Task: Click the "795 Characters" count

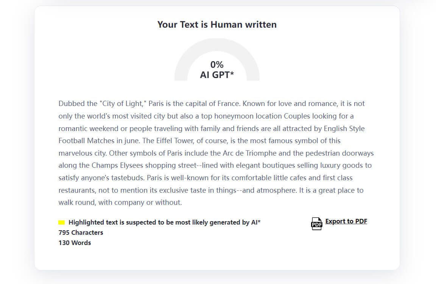Action: coord(81,233)
